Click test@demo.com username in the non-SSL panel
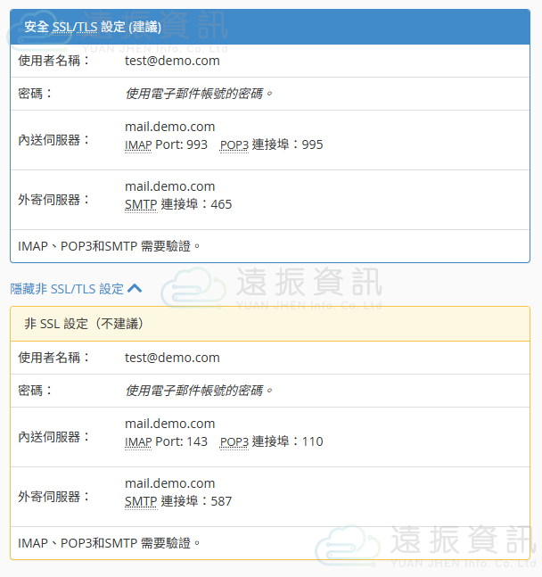 coord(172,358)
